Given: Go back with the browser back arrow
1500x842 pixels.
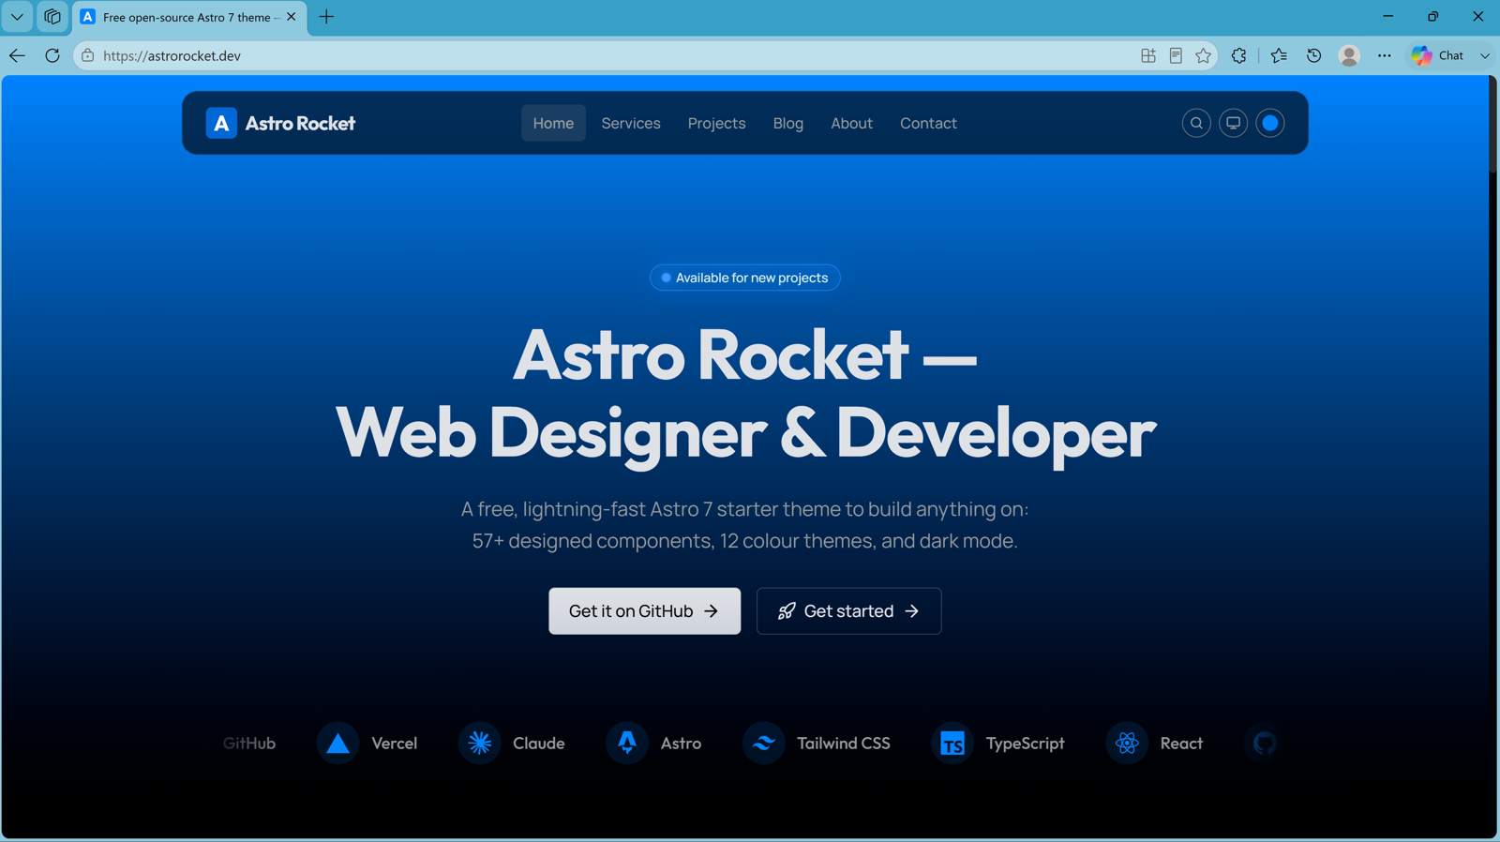Looking at the screenshot, I should [x=18, y=55].
